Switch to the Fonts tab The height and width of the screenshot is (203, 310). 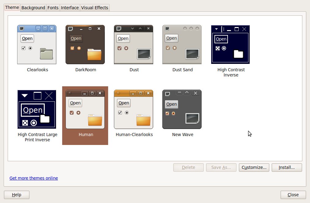click(x=53, y=8)
